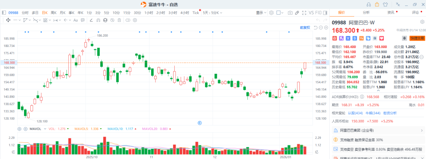Select the pencil draw-line tool
Viewport: 426px width, 159px height.
click(91, 20)
